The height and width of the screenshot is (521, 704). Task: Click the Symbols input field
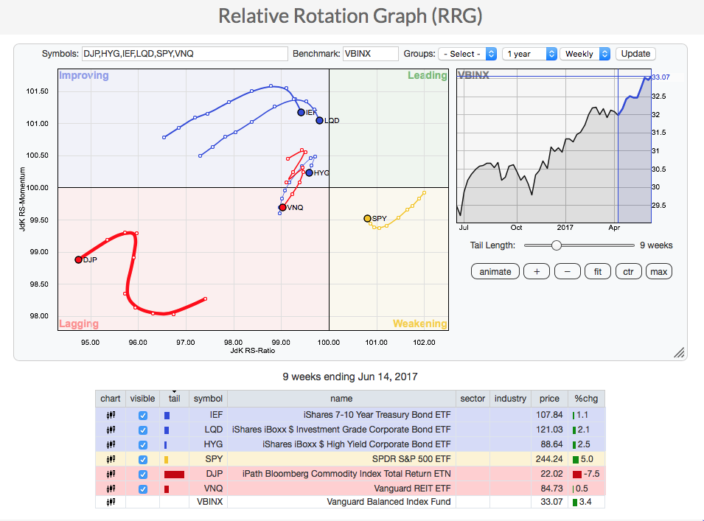click(184, 54)
